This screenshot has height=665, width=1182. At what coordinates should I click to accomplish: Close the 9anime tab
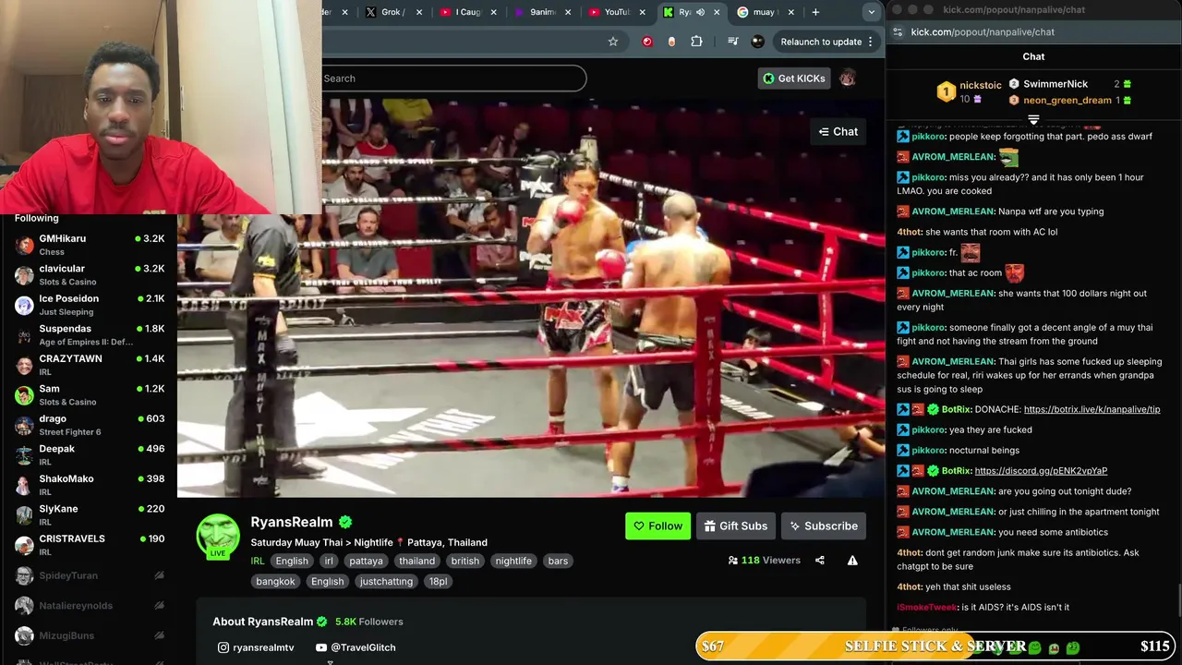(x=568, y=12)
